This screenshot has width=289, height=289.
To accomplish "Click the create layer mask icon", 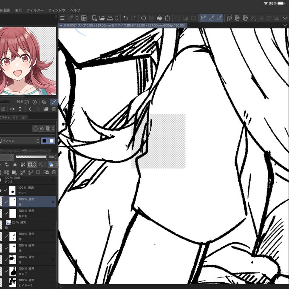I will point(38,172).
